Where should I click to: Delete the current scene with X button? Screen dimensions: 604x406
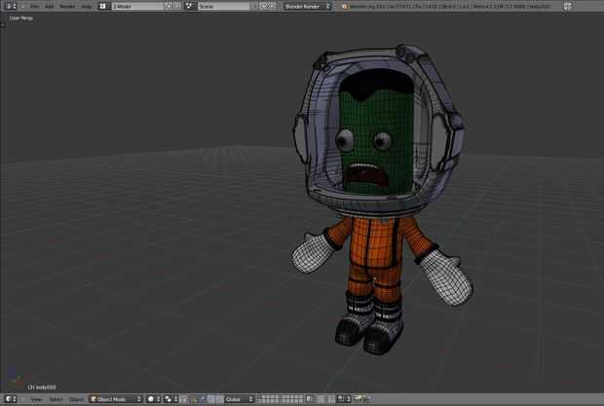(x=271, y=6)
